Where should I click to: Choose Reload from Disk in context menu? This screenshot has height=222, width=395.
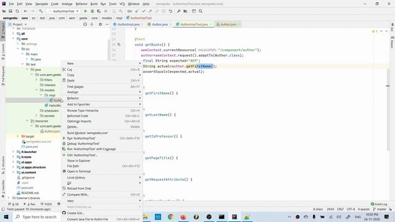102,188
